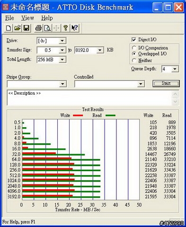Print results using the printer icon

38,28
